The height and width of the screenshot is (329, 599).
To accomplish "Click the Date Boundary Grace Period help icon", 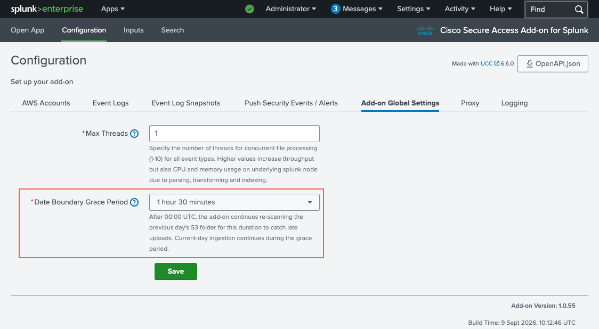I will (x=134, y=202).
